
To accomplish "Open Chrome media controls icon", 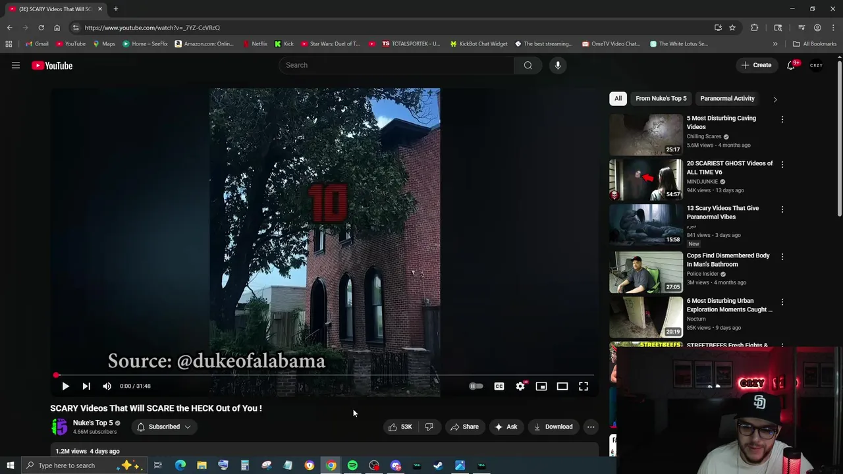I will (802, 28).
